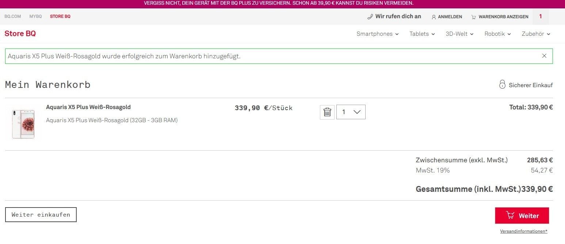Open the quantity dropdown for Aquaris X5 Plus
This screenshot has height=244, width=565.
351,112
